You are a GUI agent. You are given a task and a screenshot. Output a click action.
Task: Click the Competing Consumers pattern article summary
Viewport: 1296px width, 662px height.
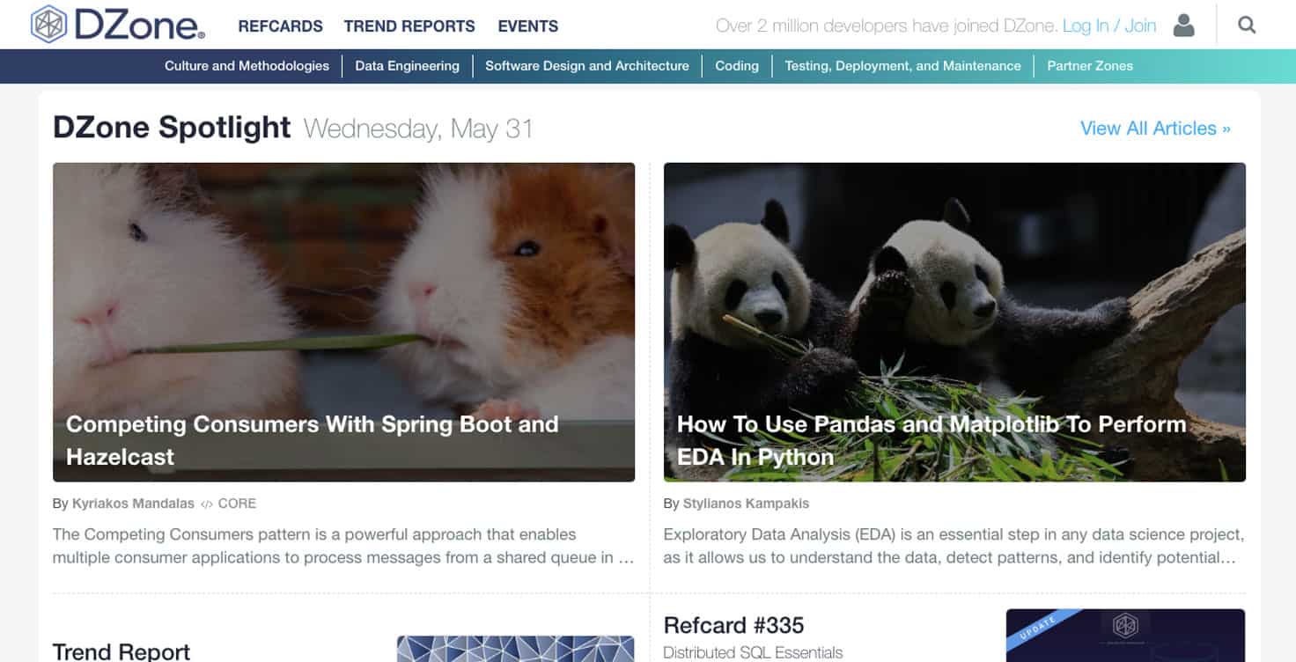(343, 546)
